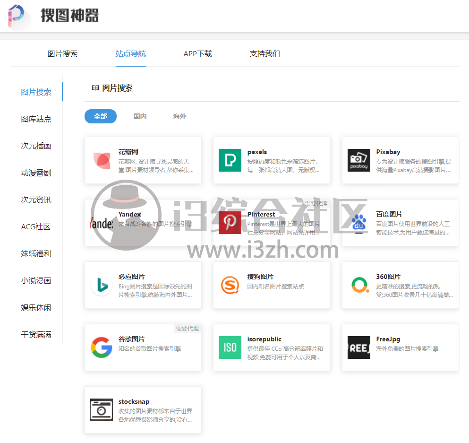The width and height of the screenshot is (469, 443).
Task: Click the stocksnap description starting 收集的图片素材
Action: (x=155, y=416)
